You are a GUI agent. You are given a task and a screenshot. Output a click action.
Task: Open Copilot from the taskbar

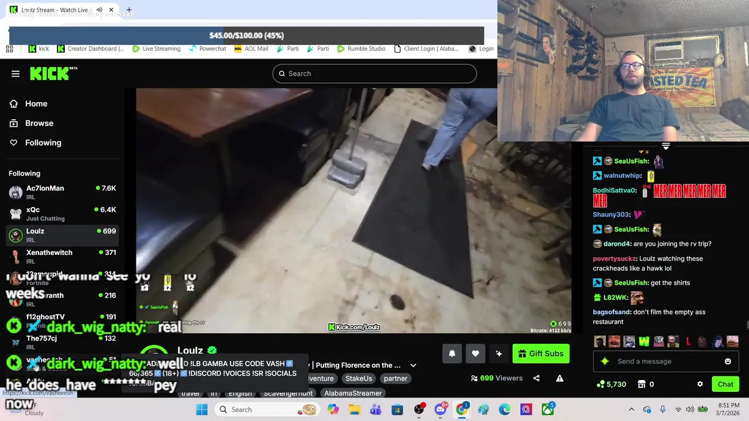(333, 409)
